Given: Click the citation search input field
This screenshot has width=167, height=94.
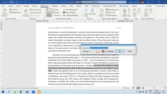Looking at the screenshot, I should pyautogui.click(x=108, y=48).
